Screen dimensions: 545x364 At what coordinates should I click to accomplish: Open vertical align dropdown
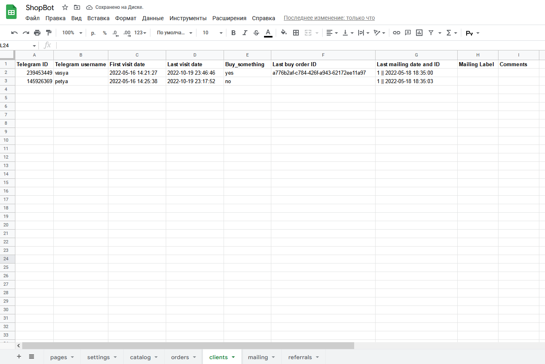pos(348,33)
